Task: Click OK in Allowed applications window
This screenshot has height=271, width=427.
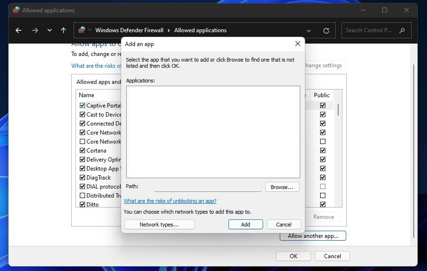Action: pyautogui.click(x=294, y=256)
